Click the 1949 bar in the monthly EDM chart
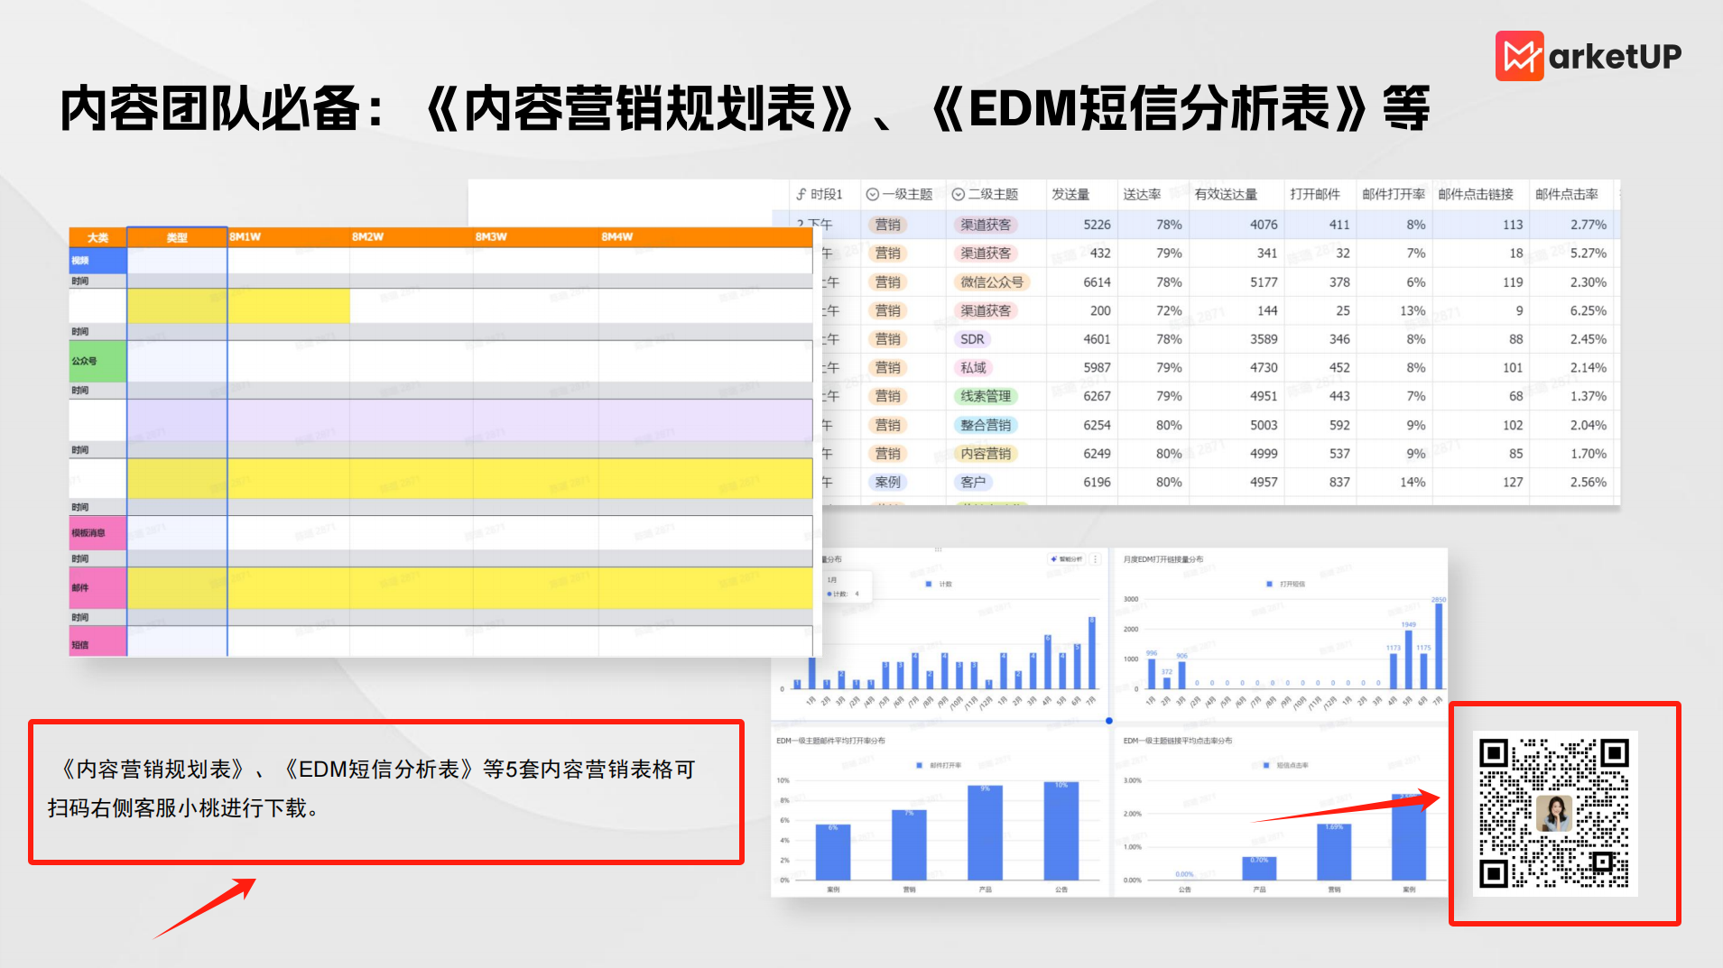This screenshot has width=1723, height=968. coord(1409,660)
